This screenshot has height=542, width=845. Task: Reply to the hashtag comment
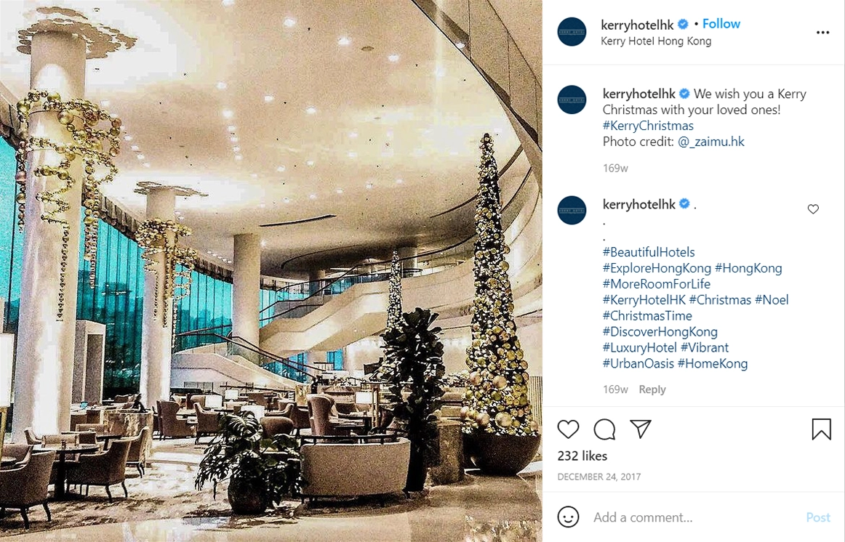(x=652, y=389)
